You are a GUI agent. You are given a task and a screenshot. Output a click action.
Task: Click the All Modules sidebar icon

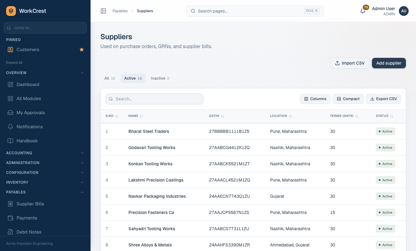pyautogui.click(x=10, y=99)
